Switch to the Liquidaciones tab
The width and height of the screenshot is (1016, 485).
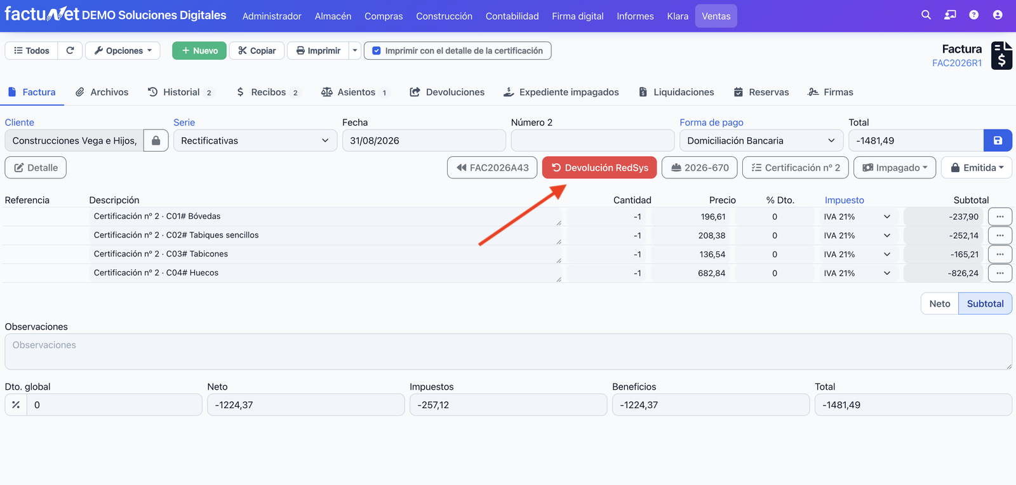click(x=676, y=92)
